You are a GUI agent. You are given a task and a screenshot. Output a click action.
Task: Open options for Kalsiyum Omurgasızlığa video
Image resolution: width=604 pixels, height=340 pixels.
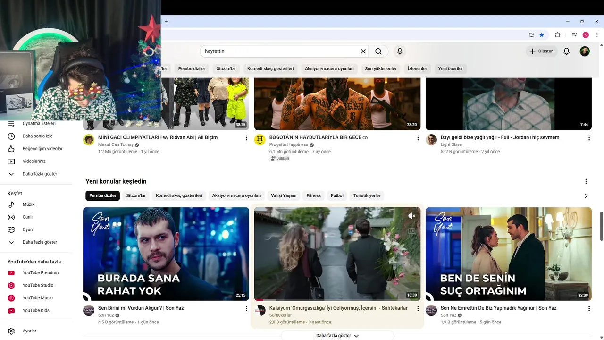point(418,308)
